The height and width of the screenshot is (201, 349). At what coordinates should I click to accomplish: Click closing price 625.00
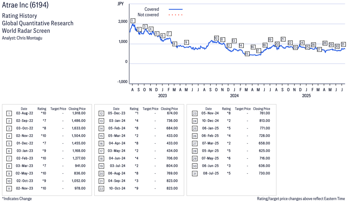[265, 151]
